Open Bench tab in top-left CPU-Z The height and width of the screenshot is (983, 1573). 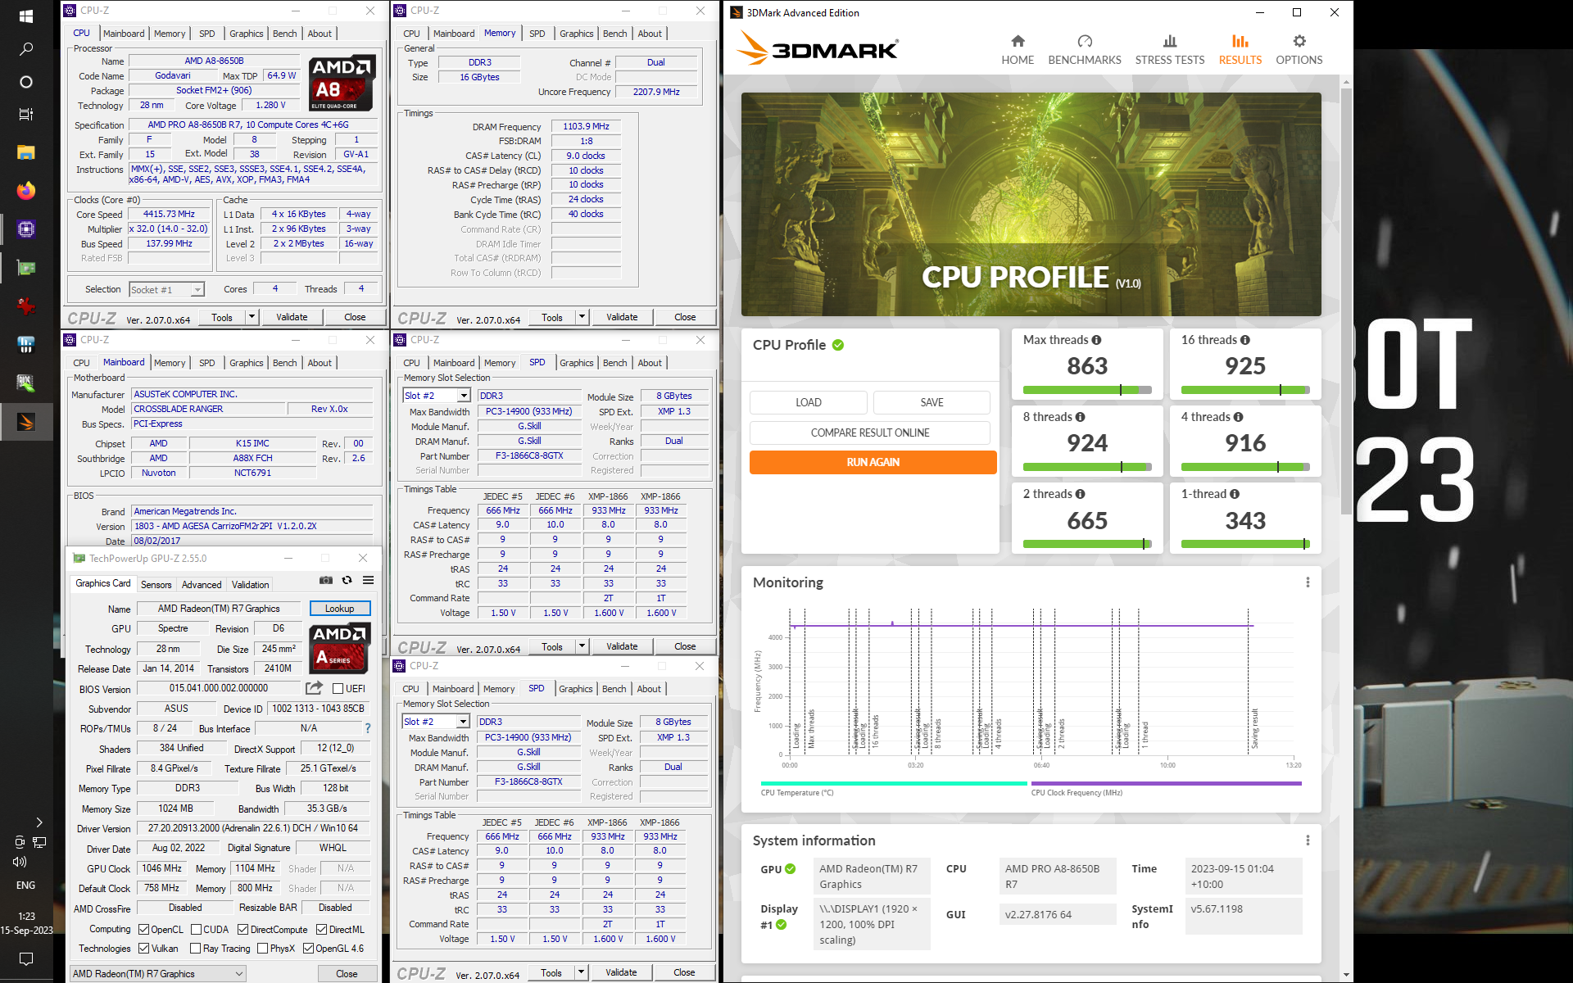(x=284, y=34)
